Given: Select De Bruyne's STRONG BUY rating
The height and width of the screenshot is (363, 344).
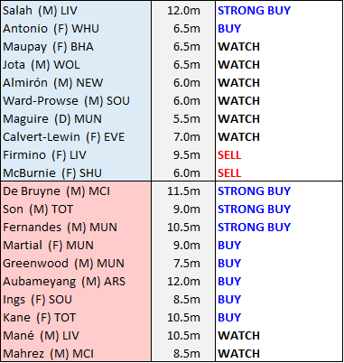Looking at the screenshot, I should coord(255,191).
